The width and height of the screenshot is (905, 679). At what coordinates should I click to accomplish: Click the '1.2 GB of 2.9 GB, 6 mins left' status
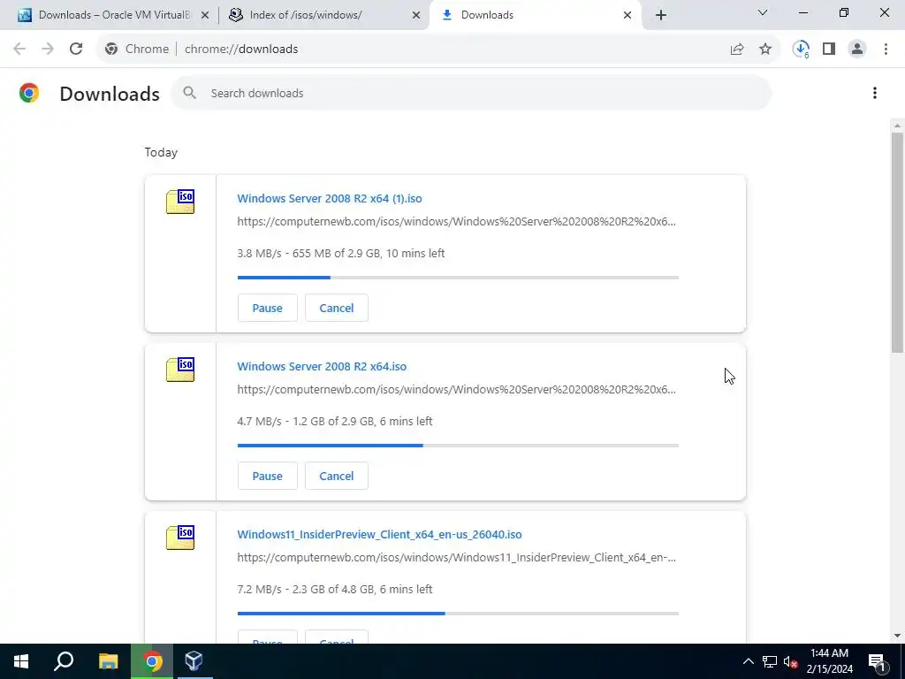click(362, 421)
